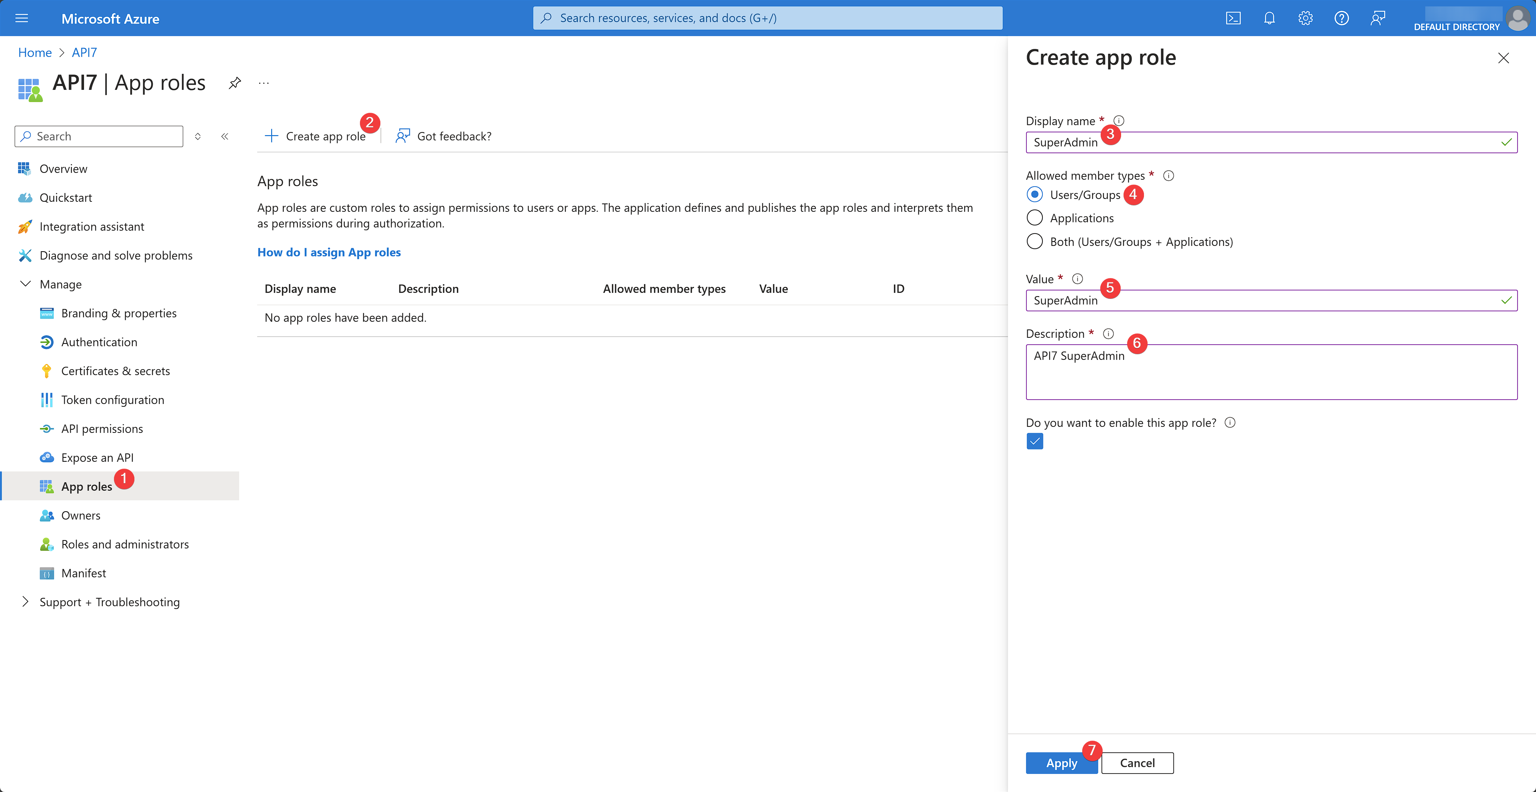Collapse the Manage section chevron
Viewport: 1536px width, 792px height.
(25, 284)
